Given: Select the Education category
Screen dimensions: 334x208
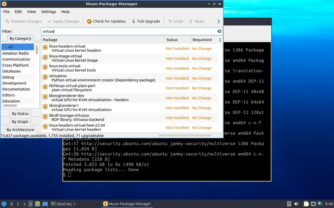Looking at the screenshot, I should (18, 101).
